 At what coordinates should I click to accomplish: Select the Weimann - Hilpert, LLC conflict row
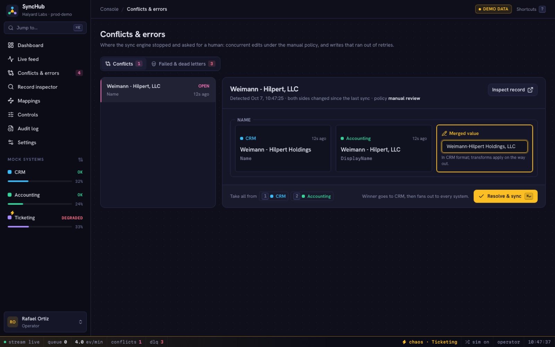[x=158, y=90]
